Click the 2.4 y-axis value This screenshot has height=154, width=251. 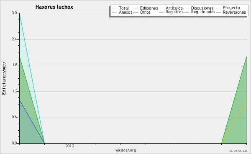point(14,39)
